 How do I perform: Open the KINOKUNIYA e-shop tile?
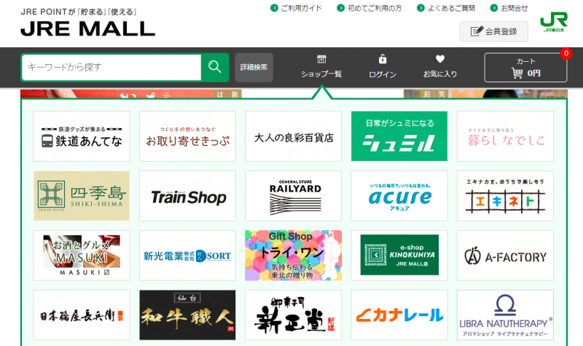pyautogui.click(x=399, y=256)
